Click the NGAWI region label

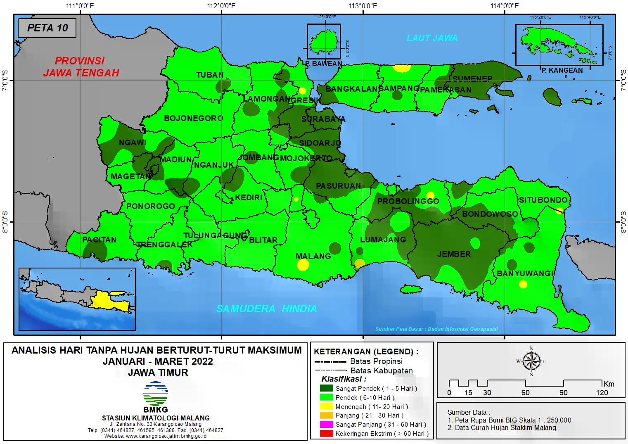133,143
